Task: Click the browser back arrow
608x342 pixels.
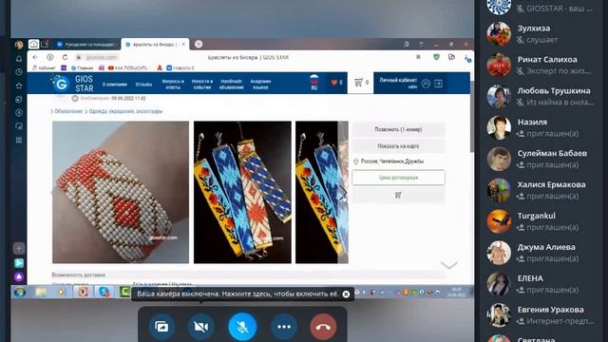Action: click(x=35, y=57)
